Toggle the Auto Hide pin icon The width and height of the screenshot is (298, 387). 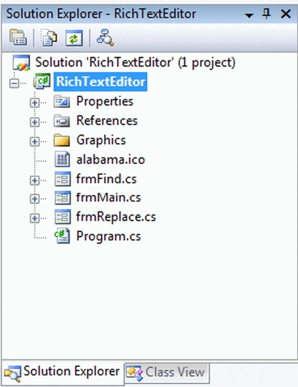pos(266,14)
